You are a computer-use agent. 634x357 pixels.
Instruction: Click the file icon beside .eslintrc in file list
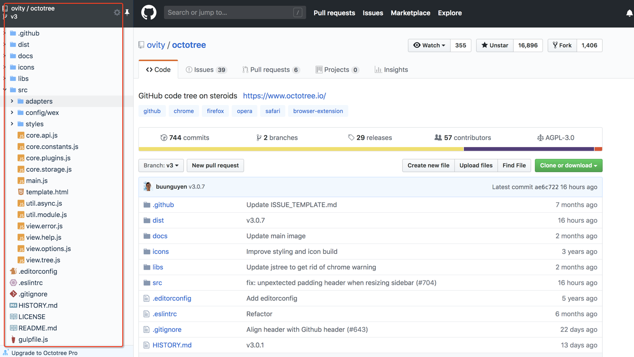point(146,314)
